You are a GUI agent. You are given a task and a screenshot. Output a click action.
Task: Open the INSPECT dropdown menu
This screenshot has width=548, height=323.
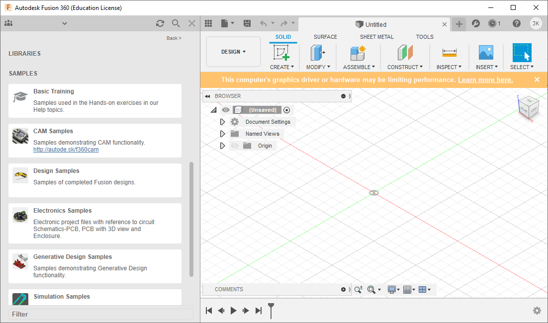coord(449,67)
